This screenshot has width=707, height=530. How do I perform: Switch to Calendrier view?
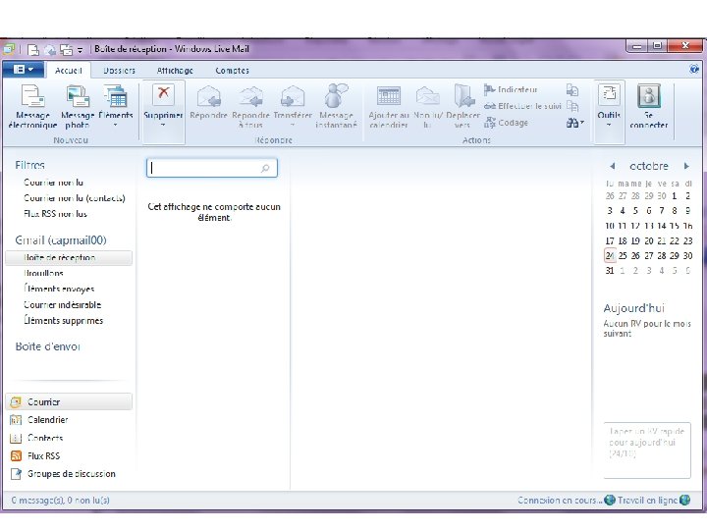point(38,420)
